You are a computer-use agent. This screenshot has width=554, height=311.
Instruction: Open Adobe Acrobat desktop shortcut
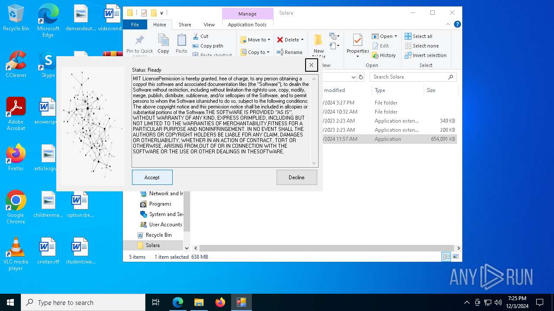16,114
